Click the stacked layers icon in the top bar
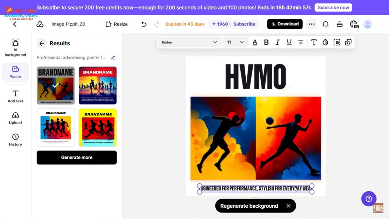This screenshot has height=219, width=389. coord(339,24)
